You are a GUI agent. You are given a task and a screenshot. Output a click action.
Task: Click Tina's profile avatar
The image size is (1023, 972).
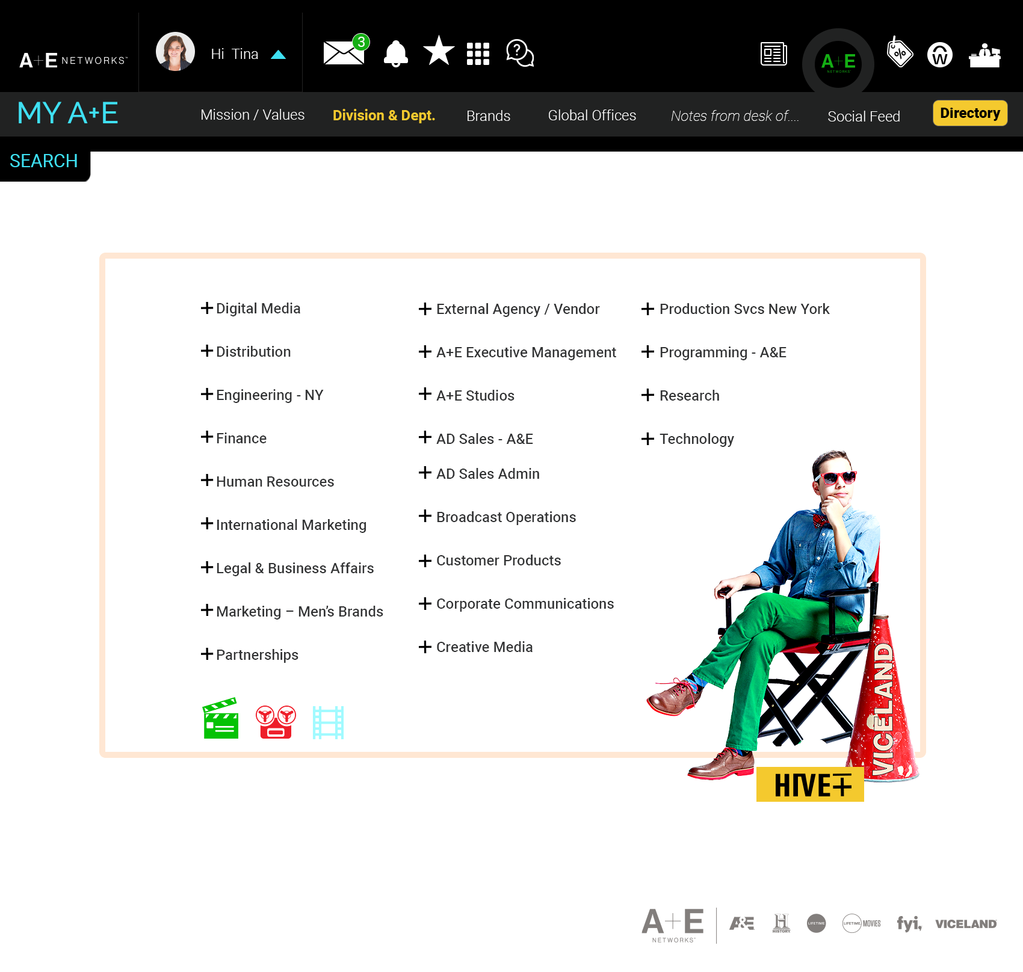[175, 52]
